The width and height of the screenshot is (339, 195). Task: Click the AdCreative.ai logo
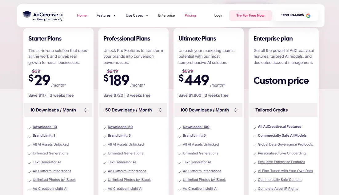[43, 15]
